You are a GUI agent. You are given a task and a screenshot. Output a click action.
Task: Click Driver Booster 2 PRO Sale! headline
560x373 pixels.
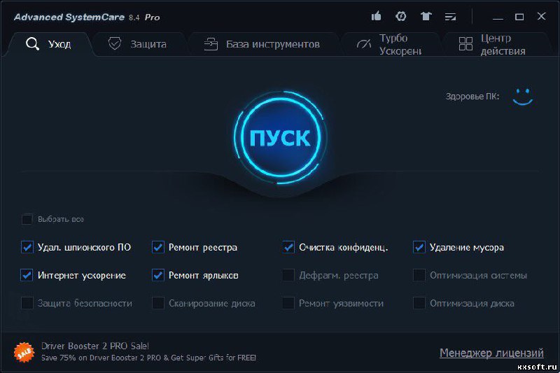[x=95, y=346]
